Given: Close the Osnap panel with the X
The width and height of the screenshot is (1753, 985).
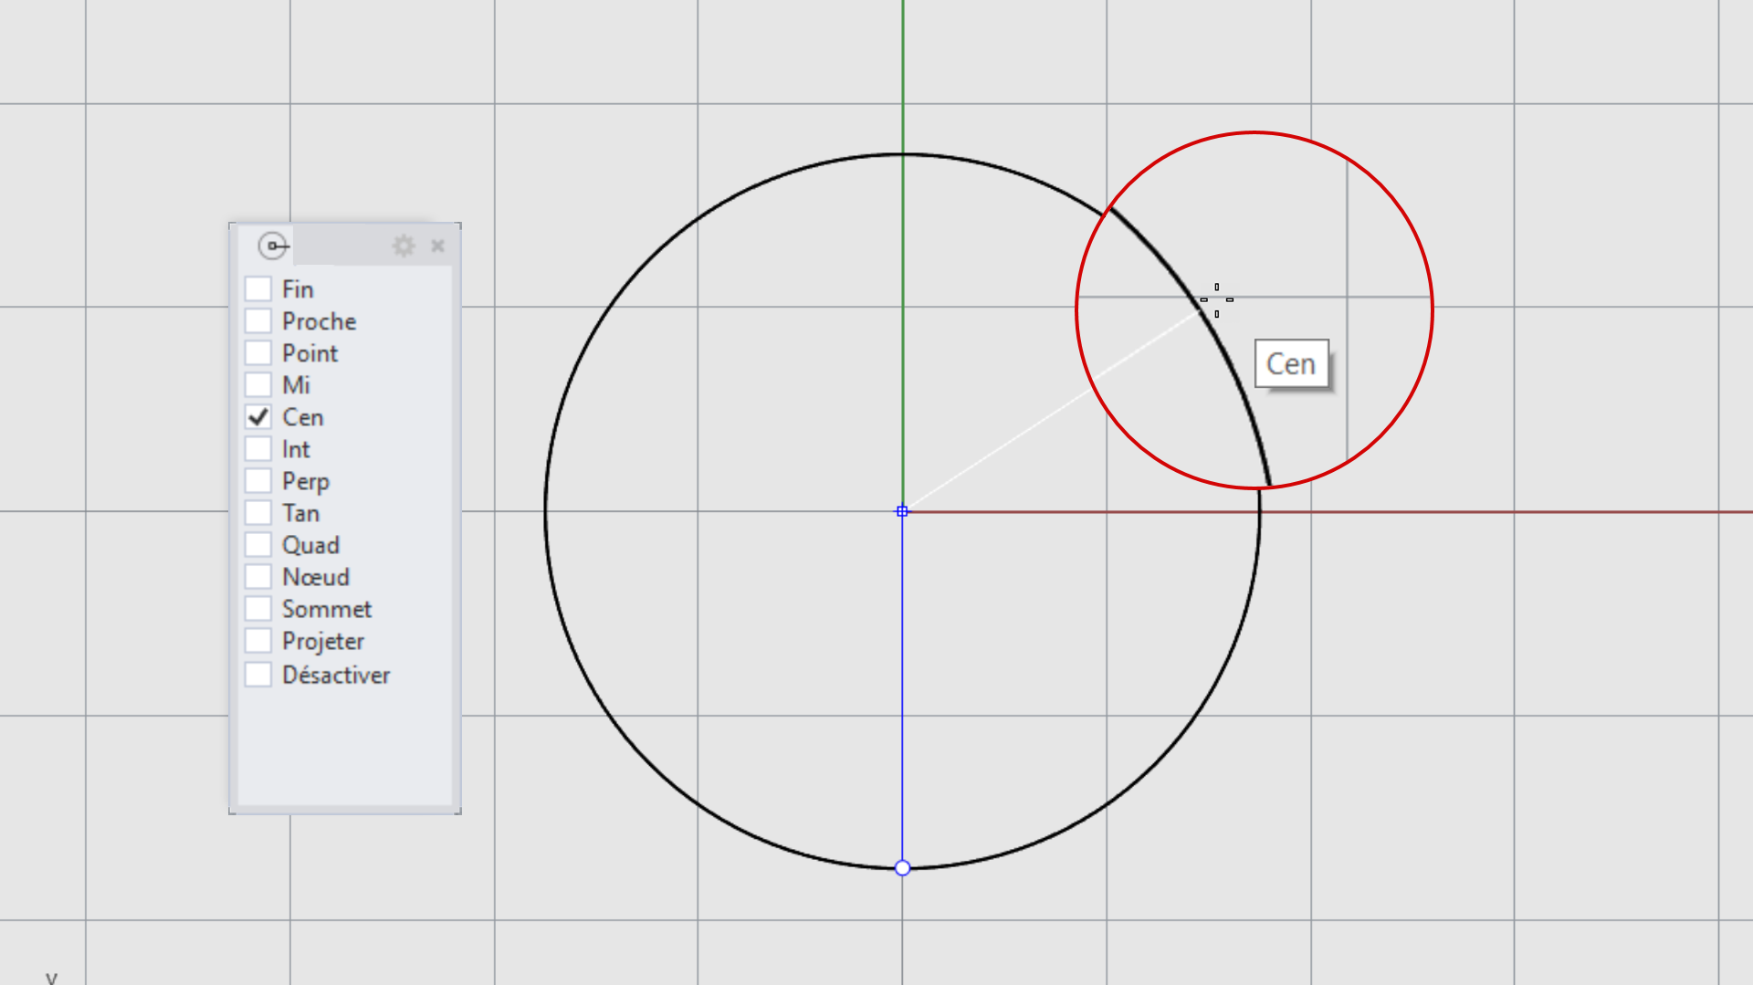Looking at the screenshot, I should pyautogui.click(x=437, y=246).
